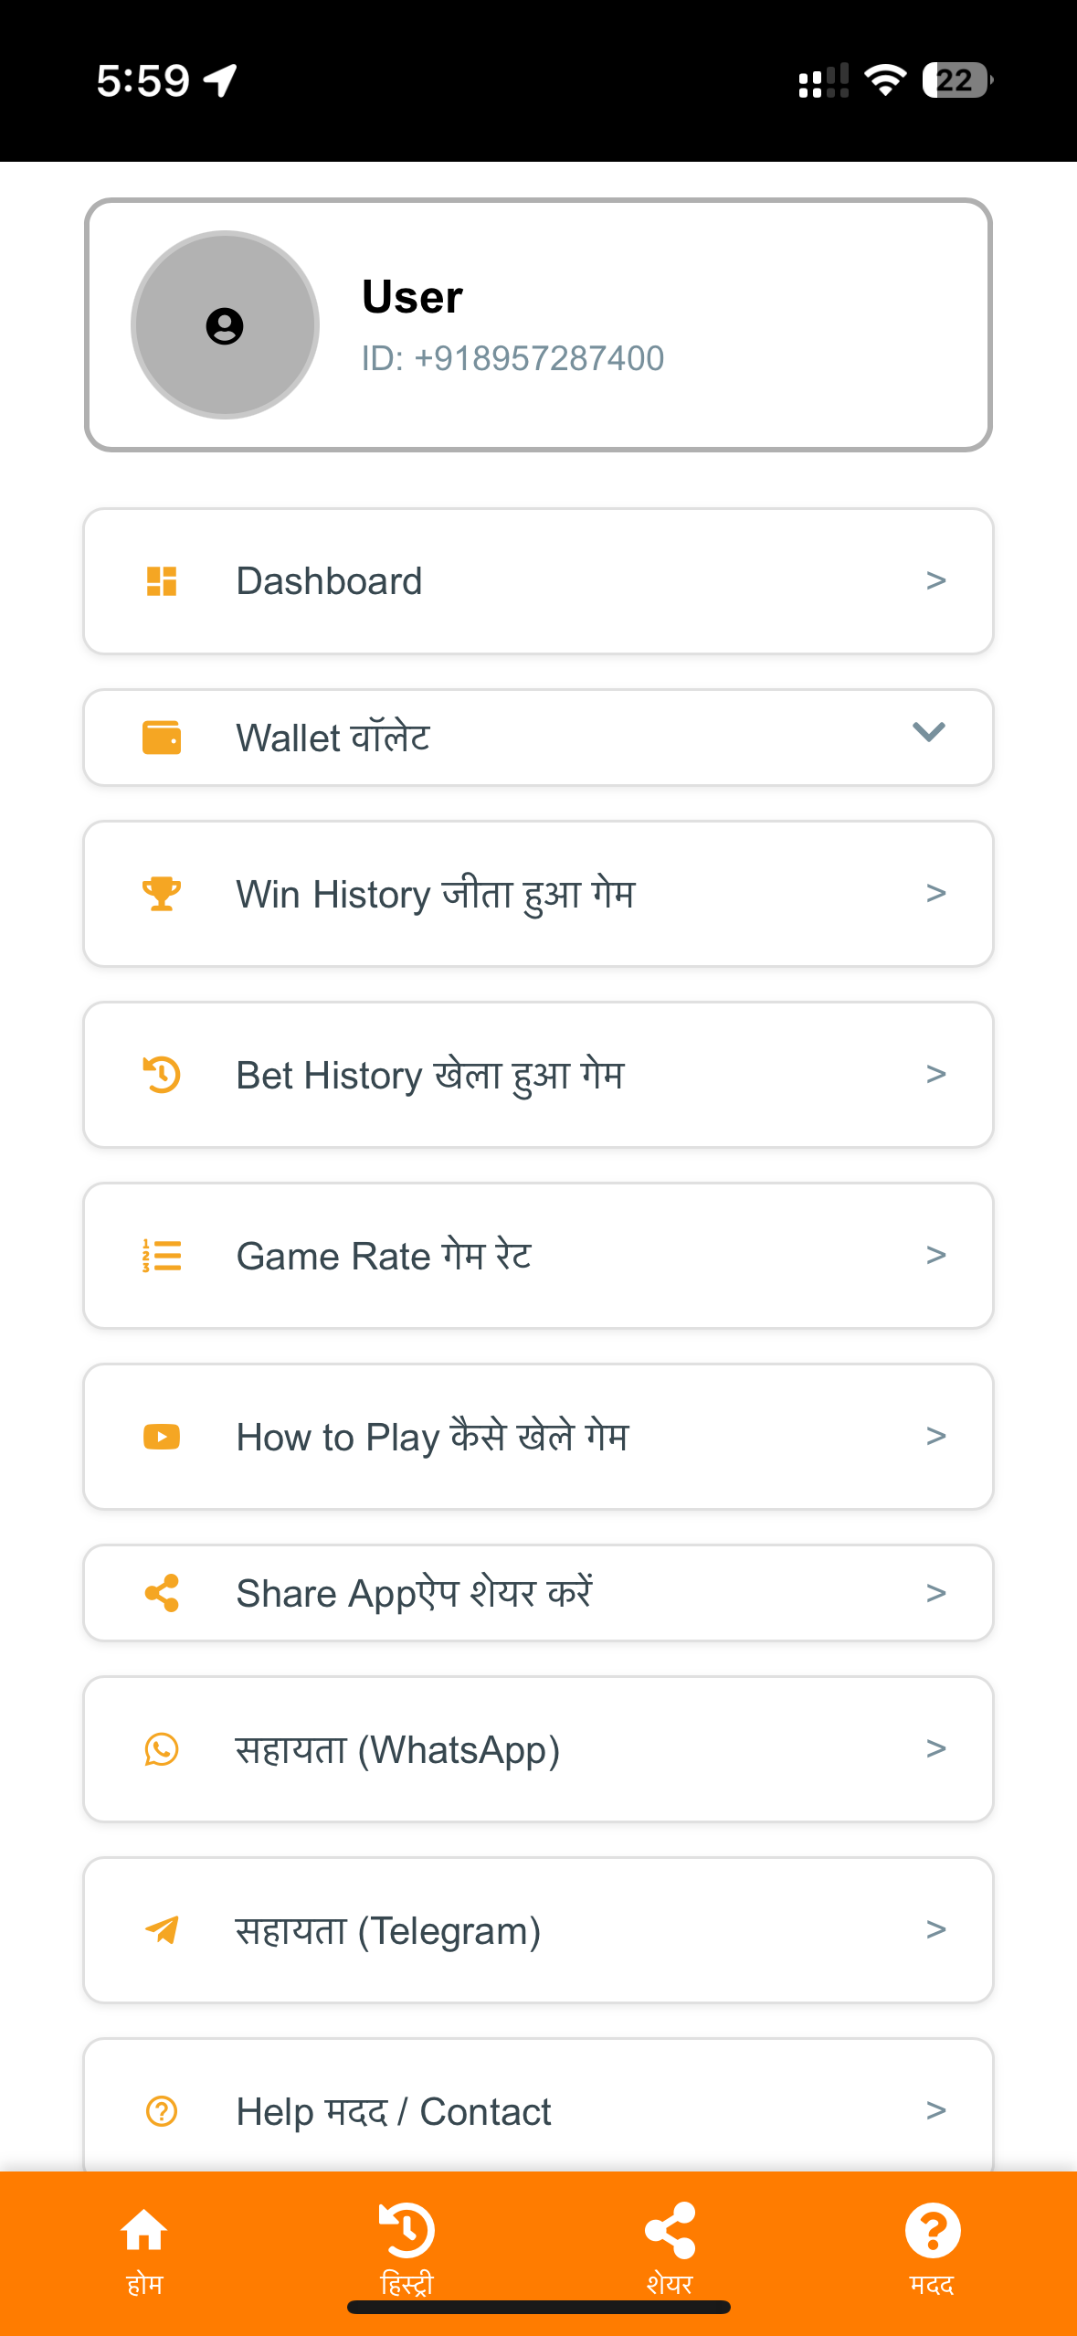This screenshot has width=1077, height=2336.
Task: Switch to History tab in bottom bar
Action: click(x=407, y=2248)
